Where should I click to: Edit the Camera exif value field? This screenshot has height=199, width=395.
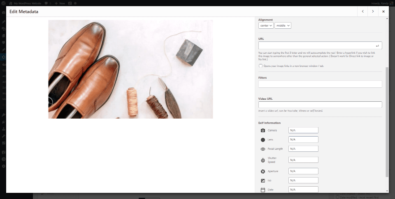[x=303, y=130]
